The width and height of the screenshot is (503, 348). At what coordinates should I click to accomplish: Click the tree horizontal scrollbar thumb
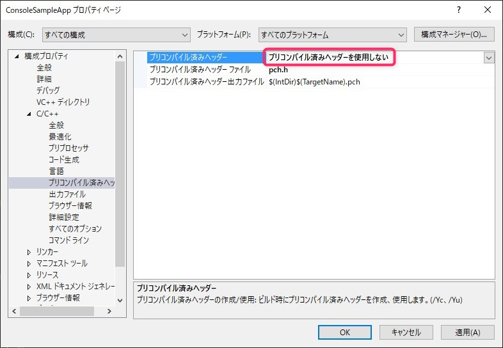pos(57,311)
